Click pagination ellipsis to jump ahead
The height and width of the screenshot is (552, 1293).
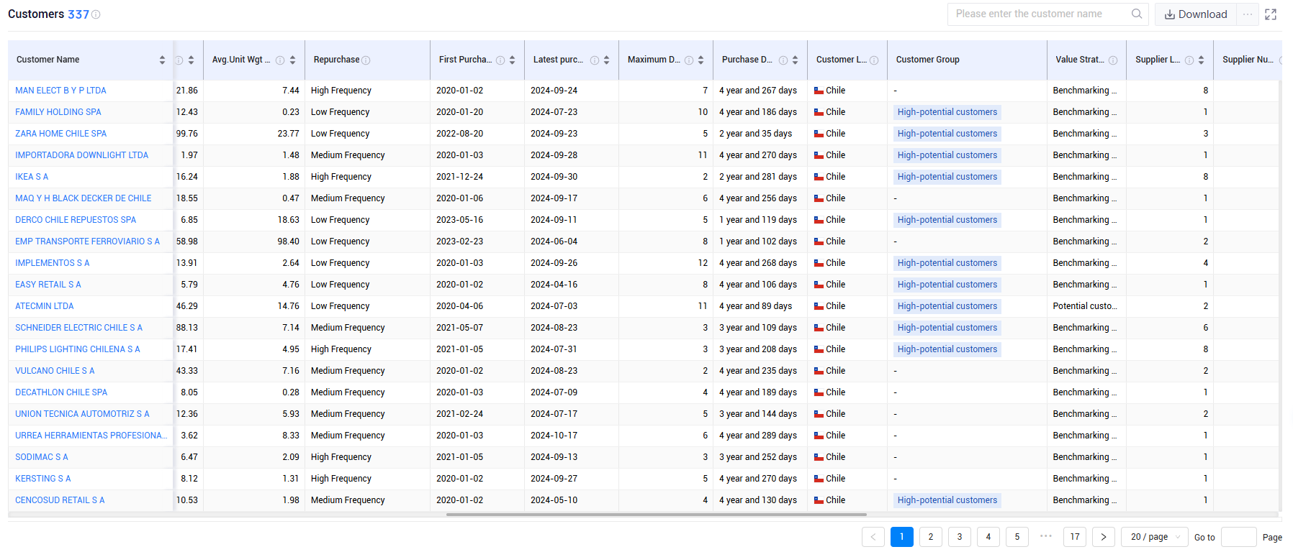tap(1046, 536)
